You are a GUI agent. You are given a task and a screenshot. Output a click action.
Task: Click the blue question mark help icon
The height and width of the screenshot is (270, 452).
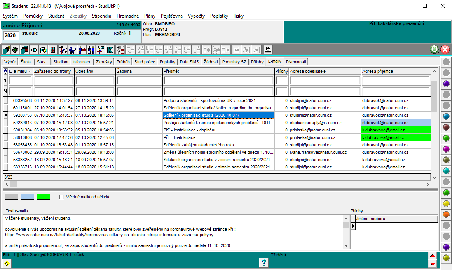tap(264, 263)
